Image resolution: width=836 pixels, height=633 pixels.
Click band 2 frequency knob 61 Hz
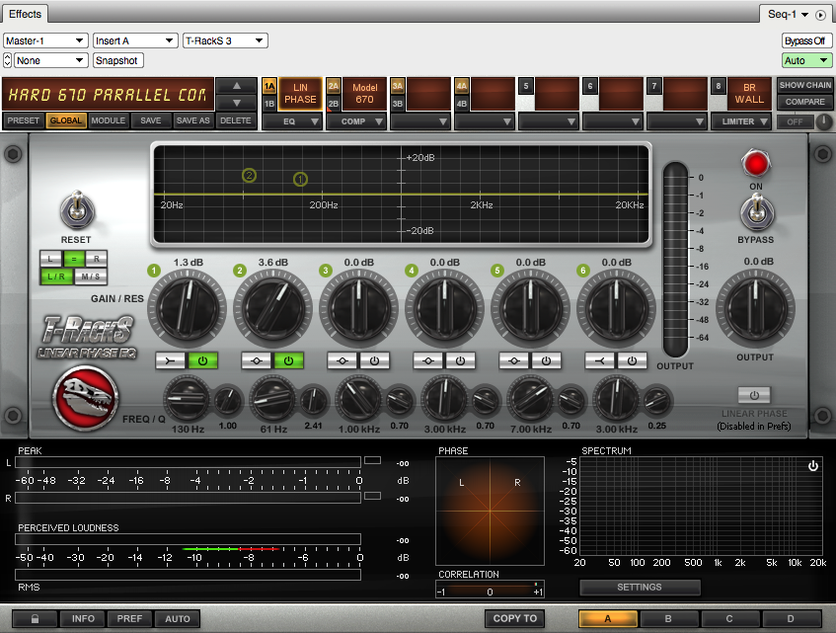coord(273,399)
